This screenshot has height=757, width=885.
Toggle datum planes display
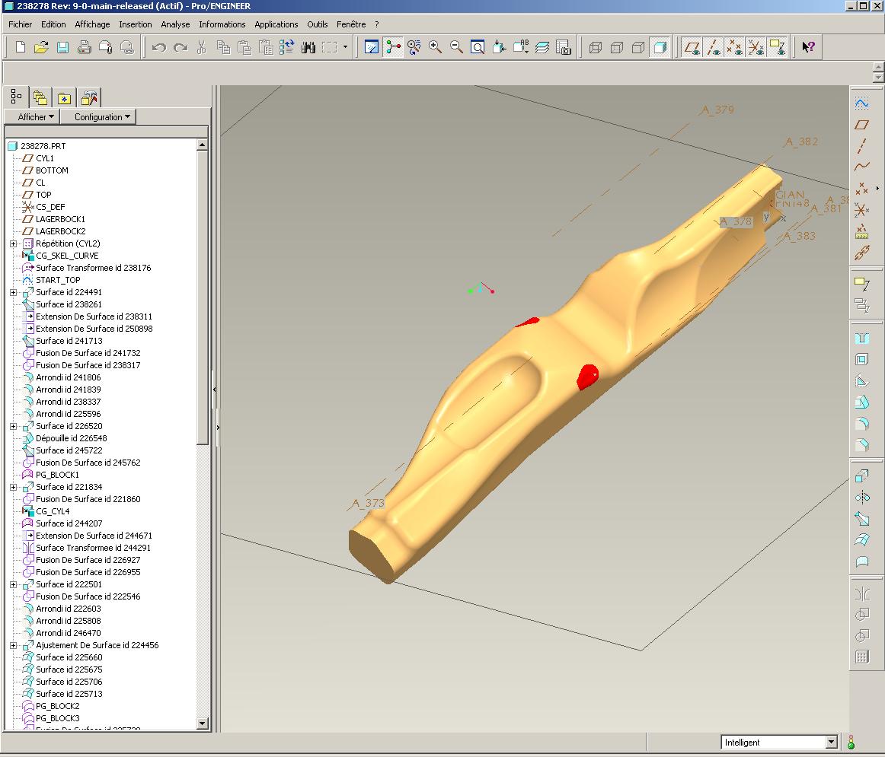coord(692,47)
